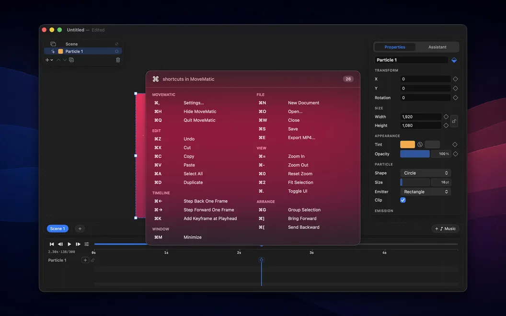Toggle the hidden-eye icon on Scene row

coord(116,44)
